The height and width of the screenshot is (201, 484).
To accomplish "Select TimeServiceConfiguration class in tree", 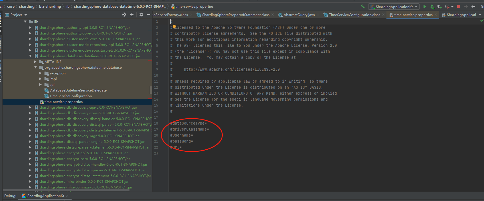I will point(70,96).
